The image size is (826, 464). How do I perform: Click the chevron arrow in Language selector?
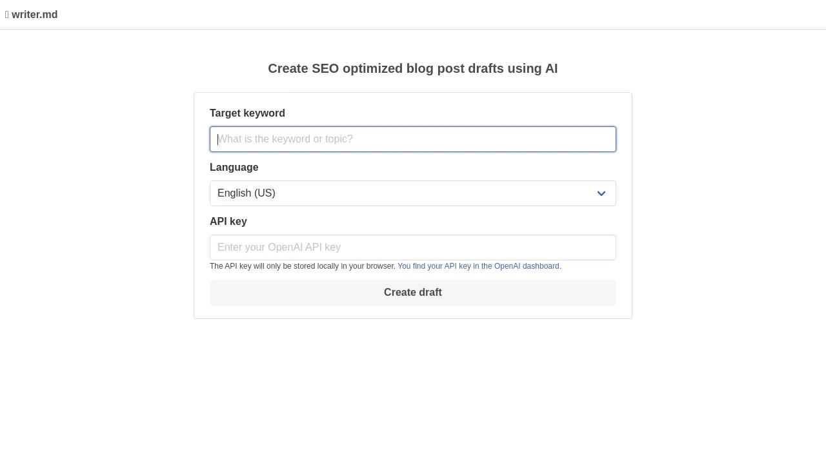click(601, 193)
